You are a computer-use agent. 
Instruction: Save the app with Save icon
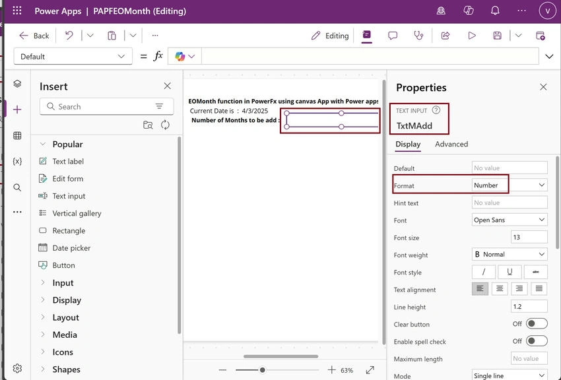coord(498,36)
